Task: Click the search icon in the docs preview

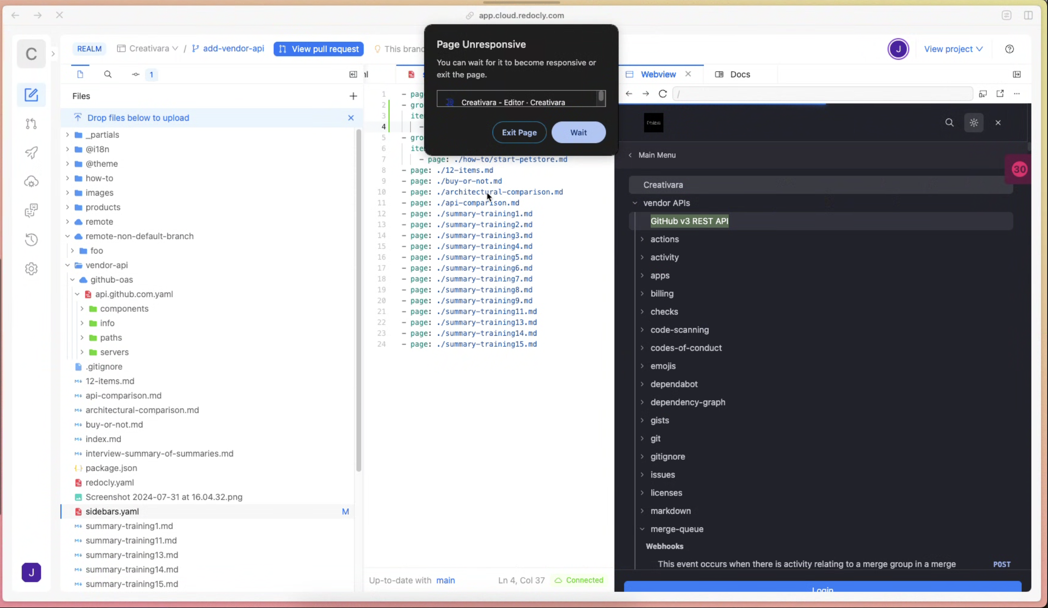Action: (x=949, y=123)
